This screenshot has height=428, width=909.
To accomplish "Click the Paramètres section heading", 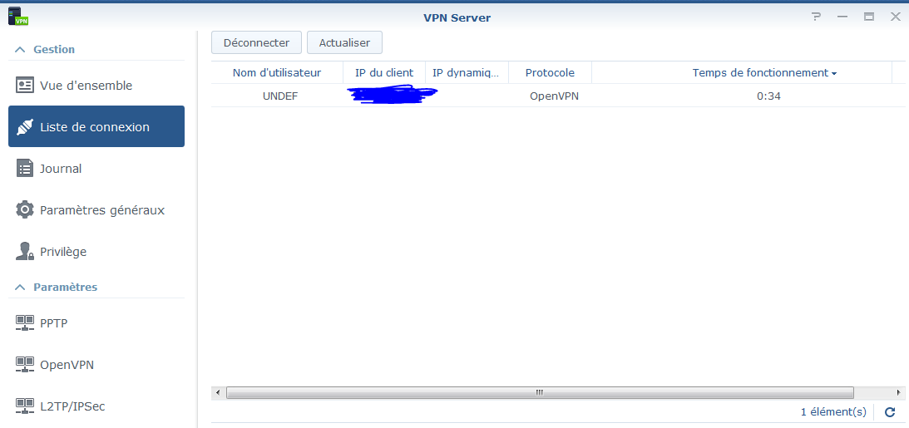I will pos(66,287).
